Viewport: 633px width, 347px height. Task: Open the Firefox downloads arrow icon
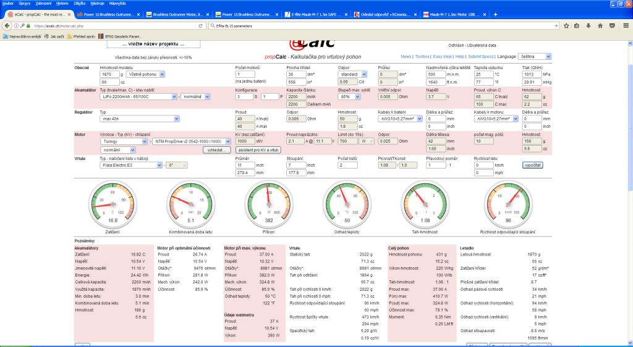pyautogui.click(x=588, y=26)
